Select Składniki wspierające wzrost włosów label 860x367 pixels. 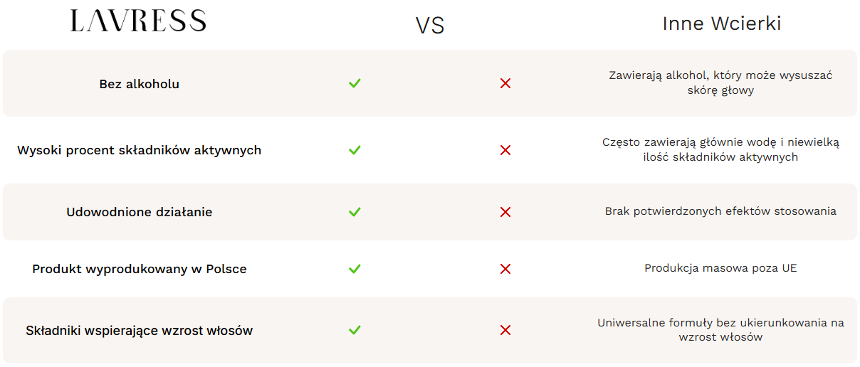pyautogui.click(x=139, y=331)
